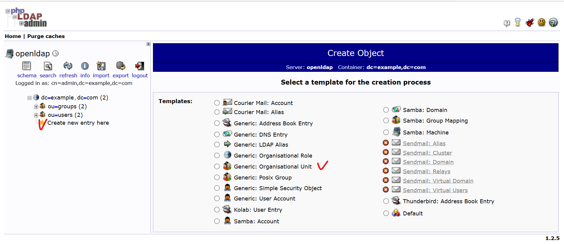Click the export icon

point(121,66)
